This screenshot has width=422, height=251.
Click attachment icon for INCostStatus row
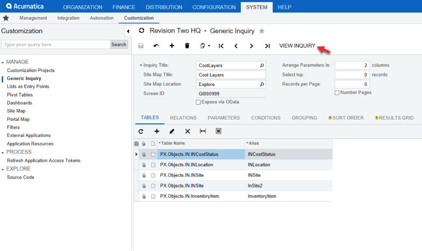coord(144,154)
